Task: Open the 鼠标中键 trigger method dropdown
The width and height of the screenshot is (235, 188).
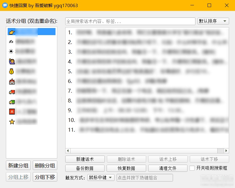Action: coord(101,177)
